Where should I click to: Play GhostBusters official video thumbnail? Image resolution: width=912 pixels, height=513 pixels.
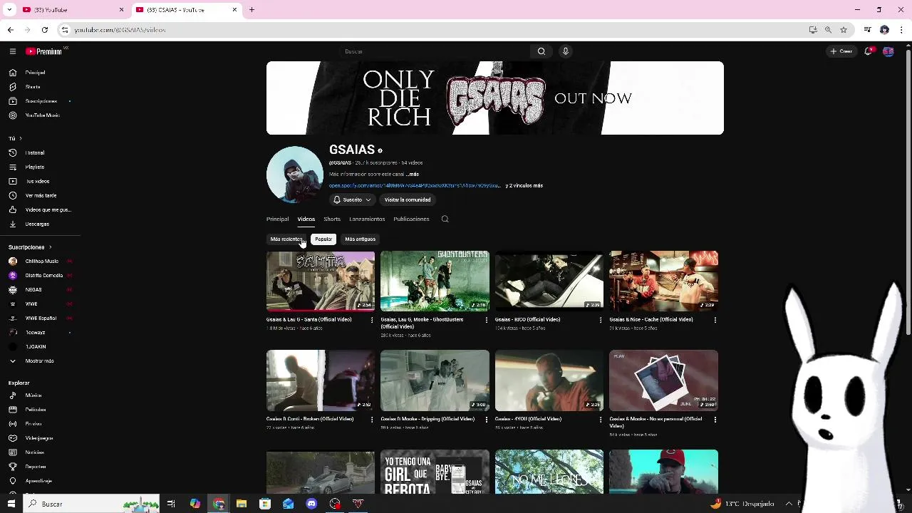coord(435,281)
